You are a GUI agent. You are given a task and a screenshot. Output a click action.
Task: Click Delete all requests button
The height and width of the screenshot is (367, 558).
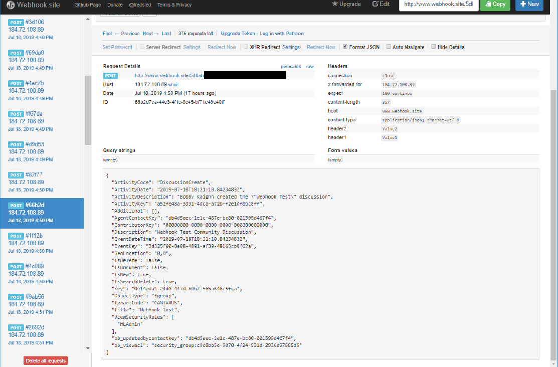pyautogui.click(x=46, y=360)
